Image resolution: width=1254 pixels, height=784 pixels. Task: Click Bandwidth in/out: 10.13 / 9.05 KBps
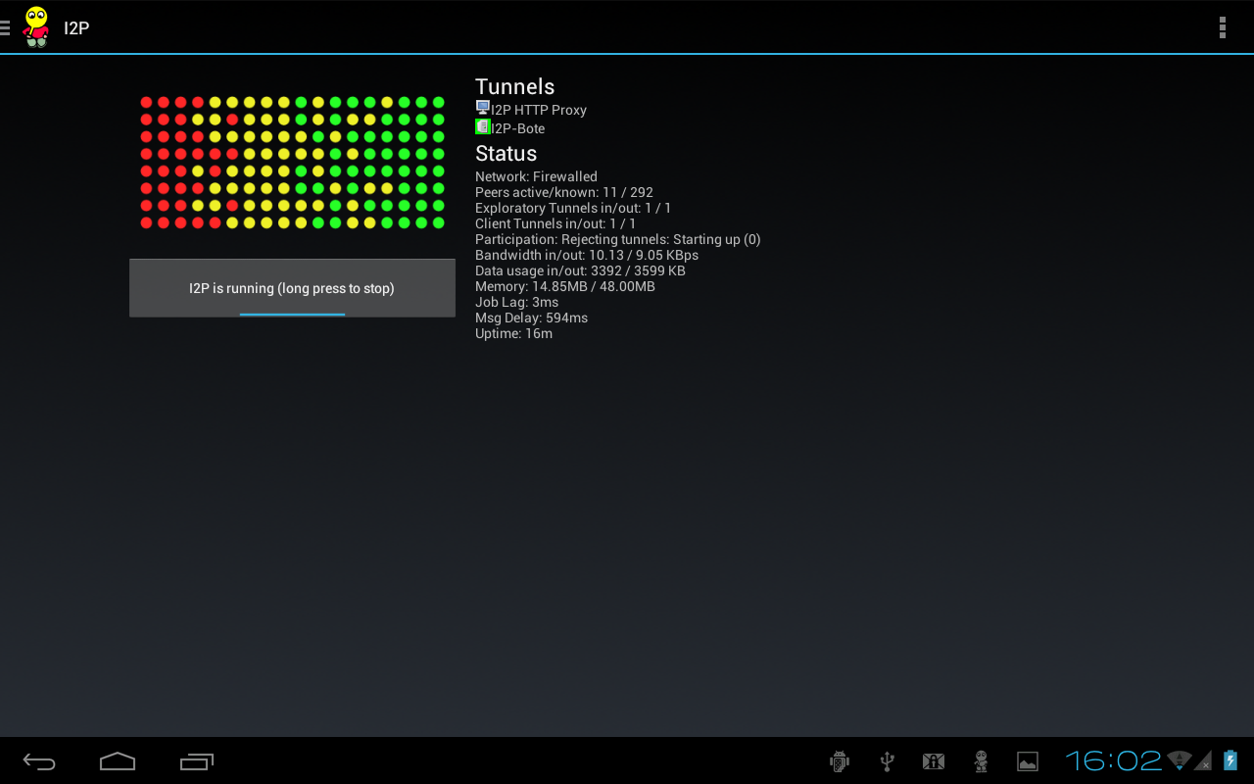(587, 255)
